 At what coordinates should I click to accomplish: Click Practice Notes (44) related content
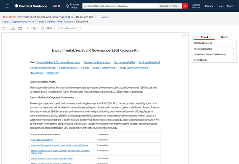click(203, 49)
